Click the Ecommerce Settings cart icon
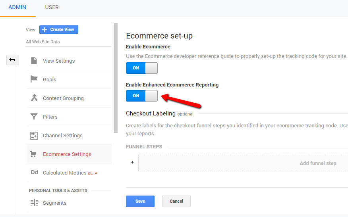The width and height of the screenshot is (348, 217). pos(33,154)
